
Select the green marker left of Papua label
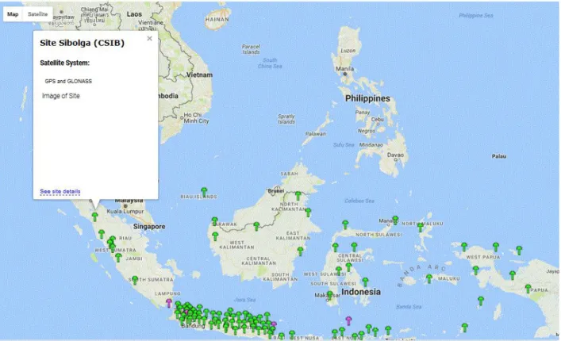(x=528, y=289)
